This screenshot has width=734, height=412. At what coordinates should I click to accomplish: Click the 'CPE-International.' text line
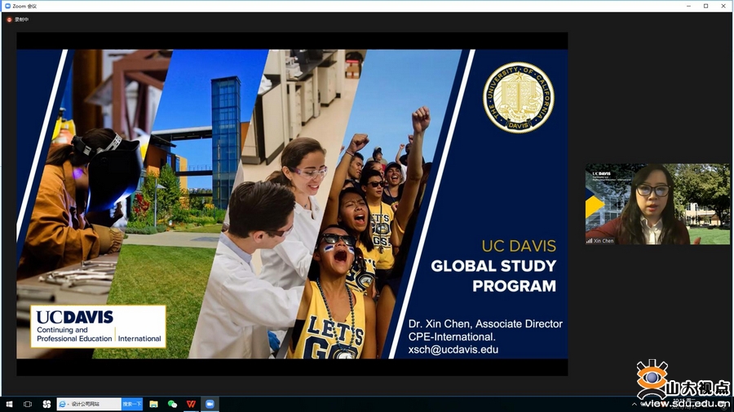click(x=452, y=337)
